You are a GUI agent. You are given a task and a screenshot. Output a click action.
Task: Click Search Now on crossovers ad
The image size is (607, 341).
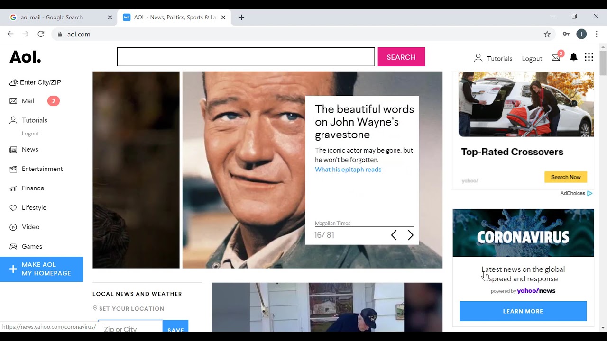(x=566, y=177)
